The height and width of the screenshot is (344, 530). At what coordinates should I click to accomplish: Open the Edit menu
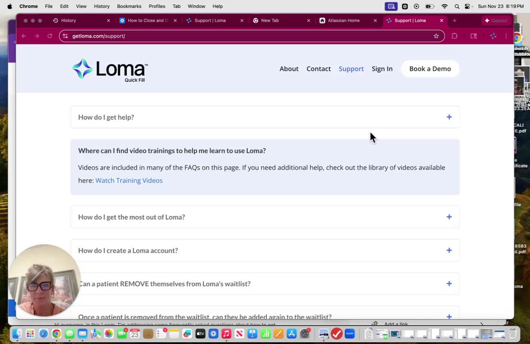pos(64,6)
